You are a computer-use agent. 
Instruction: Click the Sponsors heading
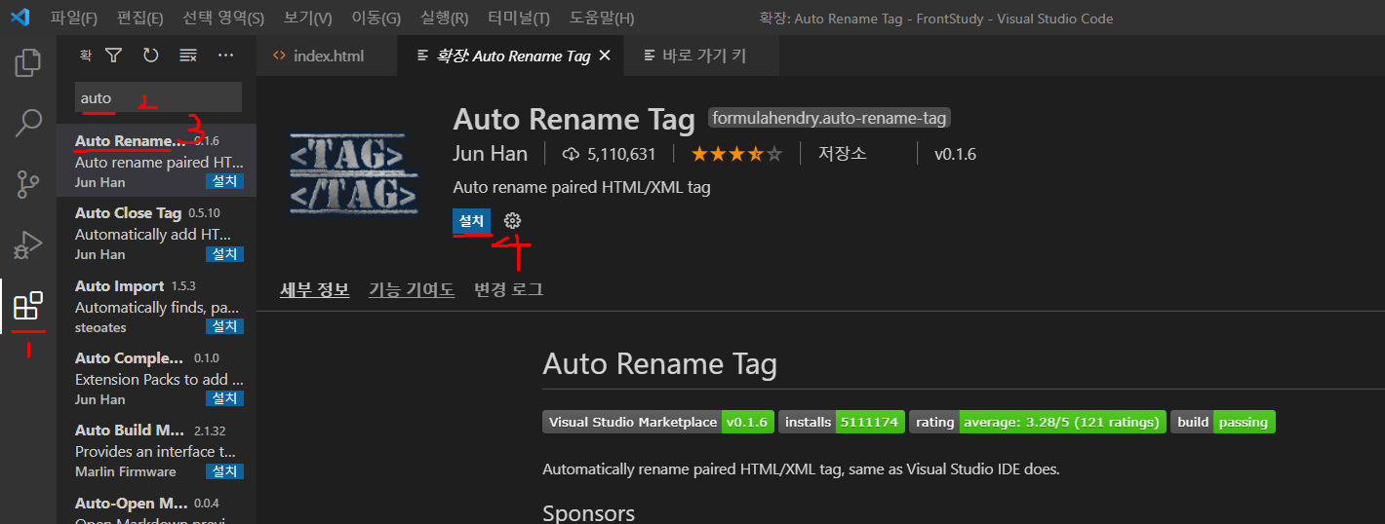point(588,512)
